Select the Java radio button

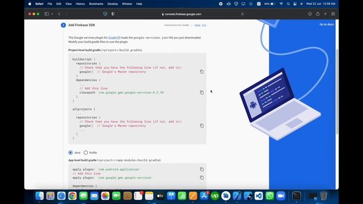(70, 152)
